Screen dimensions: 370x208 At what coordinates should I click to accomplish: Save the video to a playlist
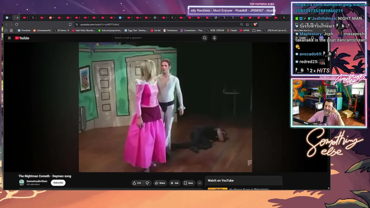pos(188,183)
